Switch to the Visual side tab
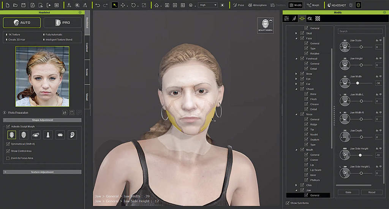The image size is (389, 209). coord(87,97)
